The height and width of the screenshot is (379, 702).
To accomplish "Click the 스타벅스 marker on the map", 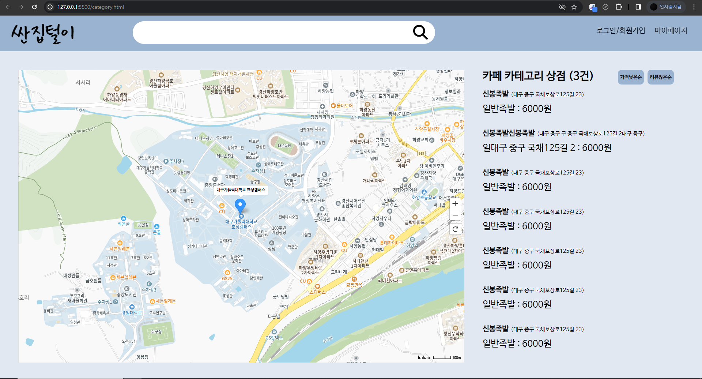I will coord(317,286).
